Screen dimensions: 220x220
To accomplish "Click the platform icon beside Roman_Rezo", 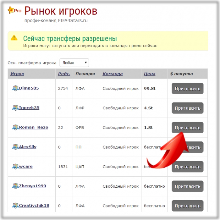I will [x=15, y=127].
